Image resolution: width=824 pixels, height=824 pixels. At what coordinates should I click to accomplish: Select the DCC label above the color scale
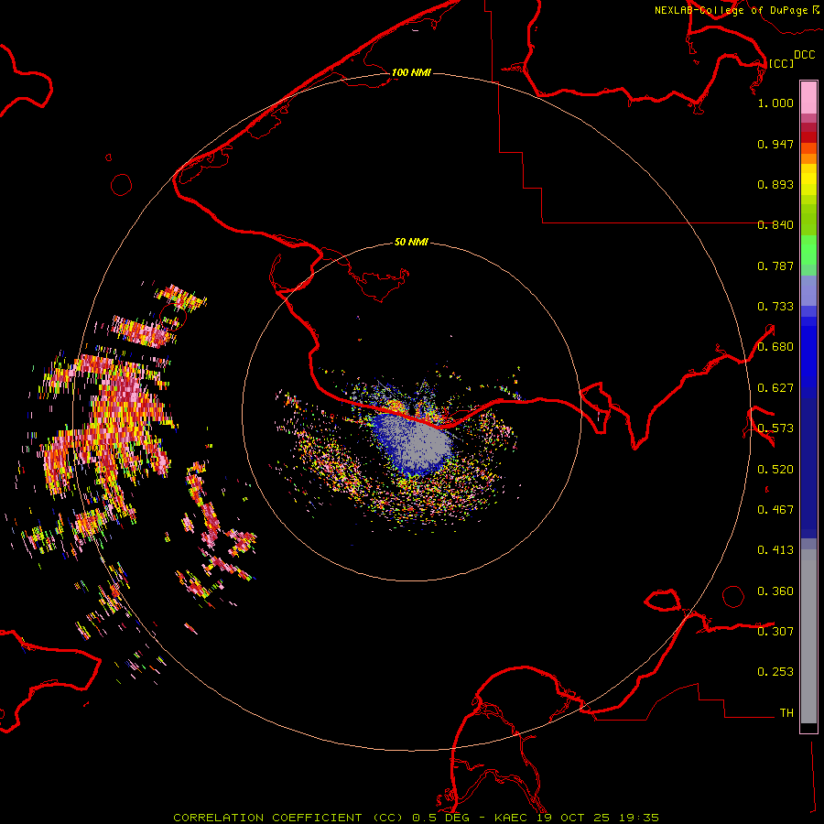point(804,55)
